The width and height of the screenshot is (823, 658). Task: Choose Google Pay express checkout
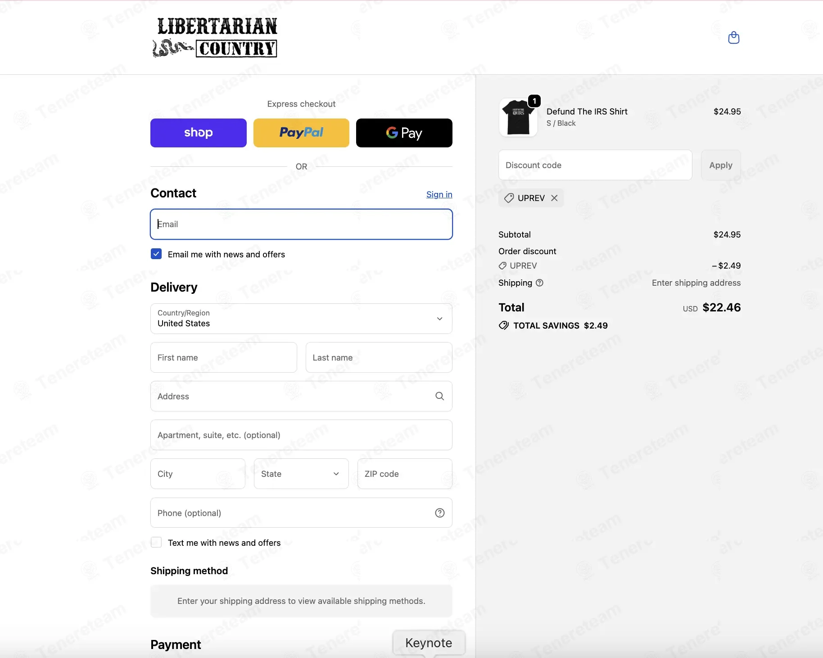pyautogui.click(x=404, y=133)
